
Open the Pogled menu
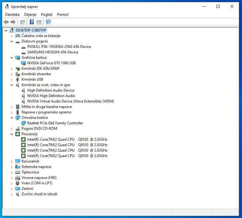[x=47, y=15]
